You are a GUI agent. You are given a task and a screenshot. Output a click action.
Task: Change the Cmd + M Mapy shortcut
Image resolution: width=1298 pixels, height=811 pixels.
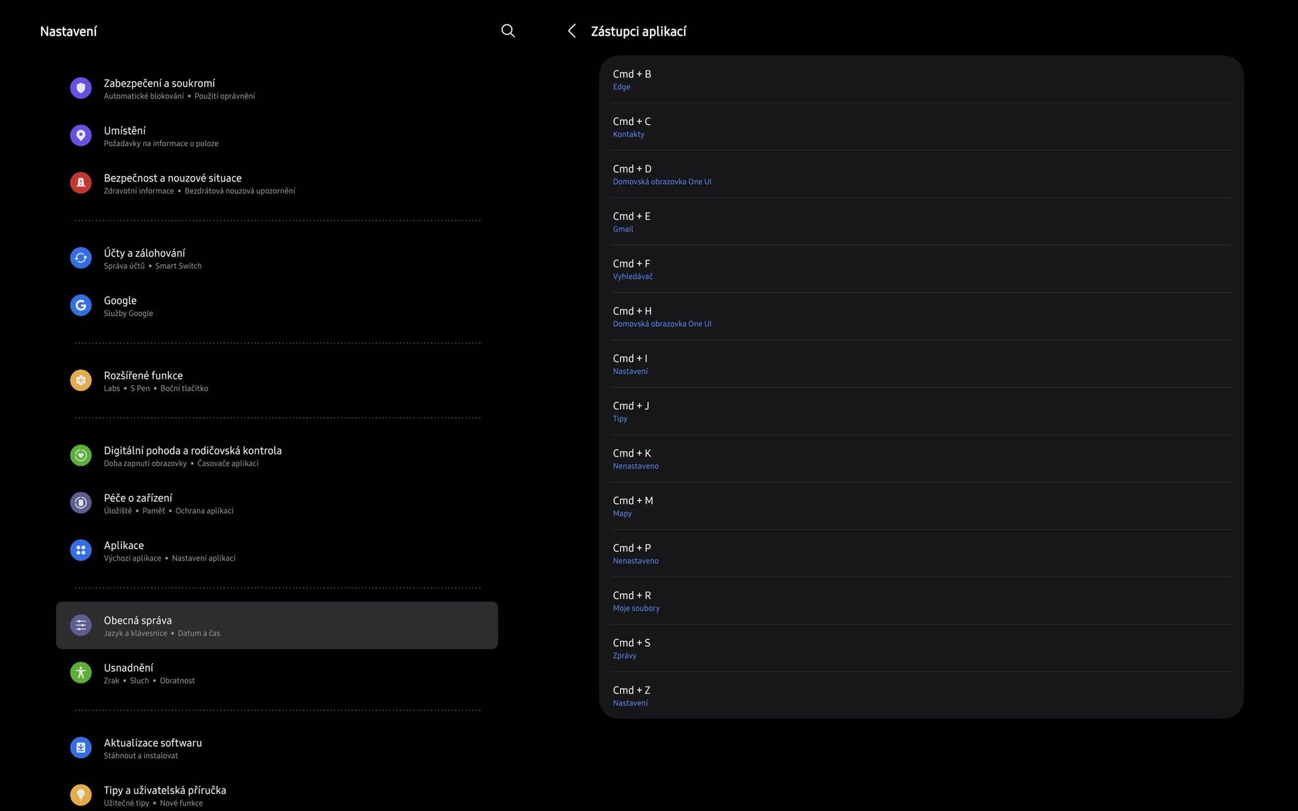[x=921, y=506]
